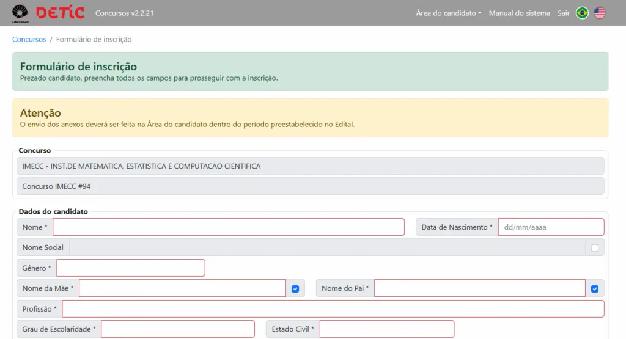Click the Concursos v2.2.21 title text
The image size is (626, 339).
(x=124, y=13)
